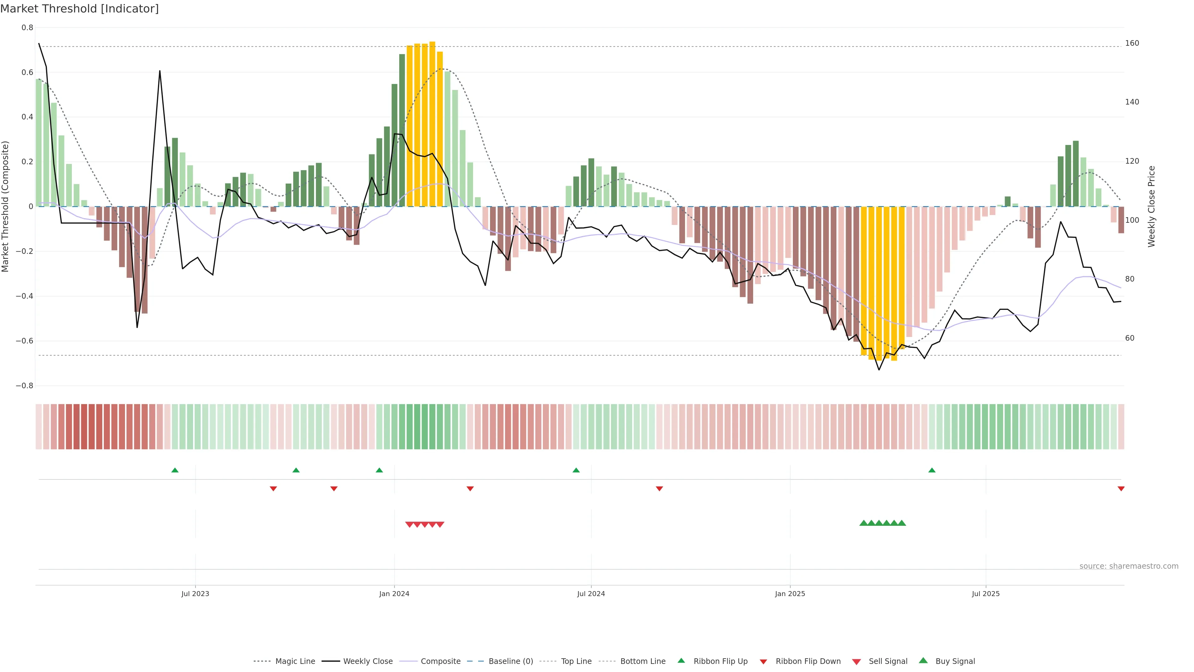Click the Jul 2025 x-axis label
Screen dimensions: 1194x672
coord(985,594)
